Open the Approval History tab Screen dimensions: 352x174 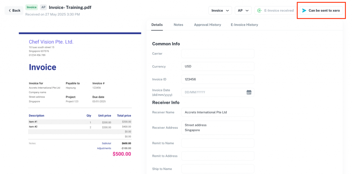coord(208,25)
